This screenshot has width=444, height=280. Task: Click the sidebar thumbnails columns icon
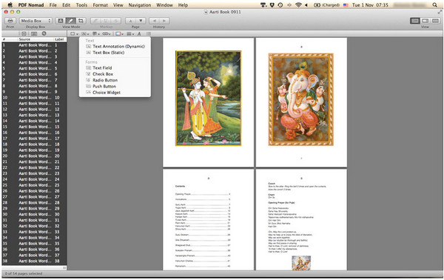(34, 34)
